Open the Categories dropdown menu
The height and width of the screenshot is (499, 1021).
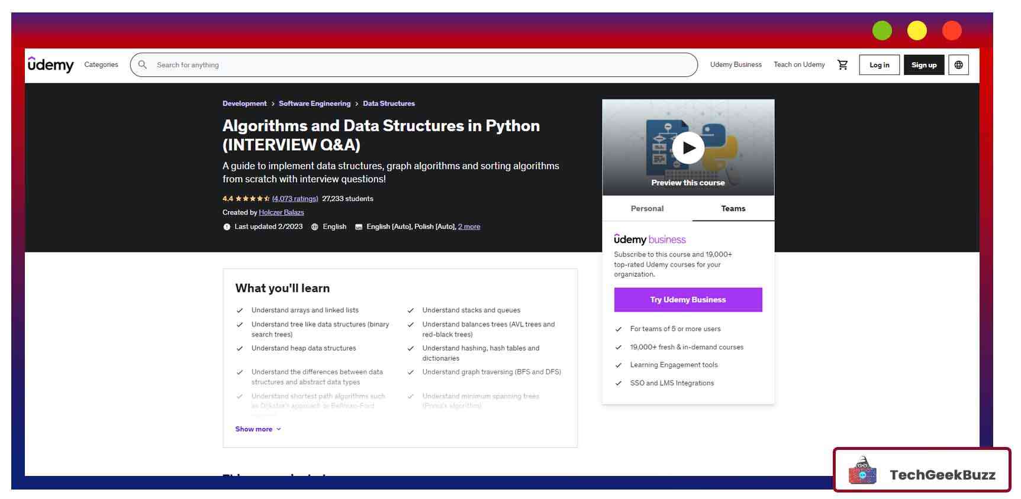tap(101, 64)
